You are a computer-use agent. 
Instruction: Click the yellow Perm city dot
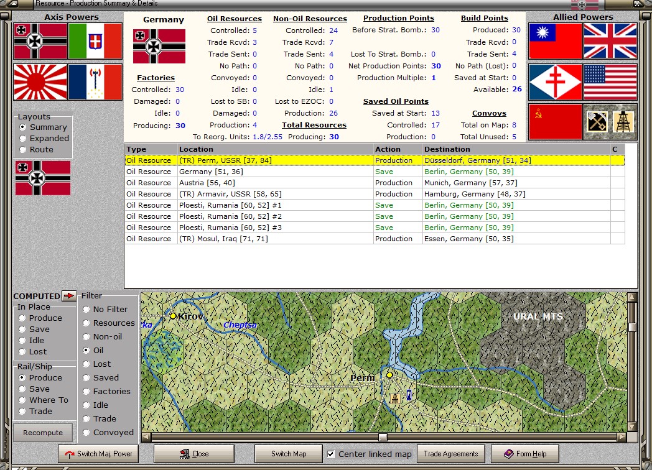point(389,375)
